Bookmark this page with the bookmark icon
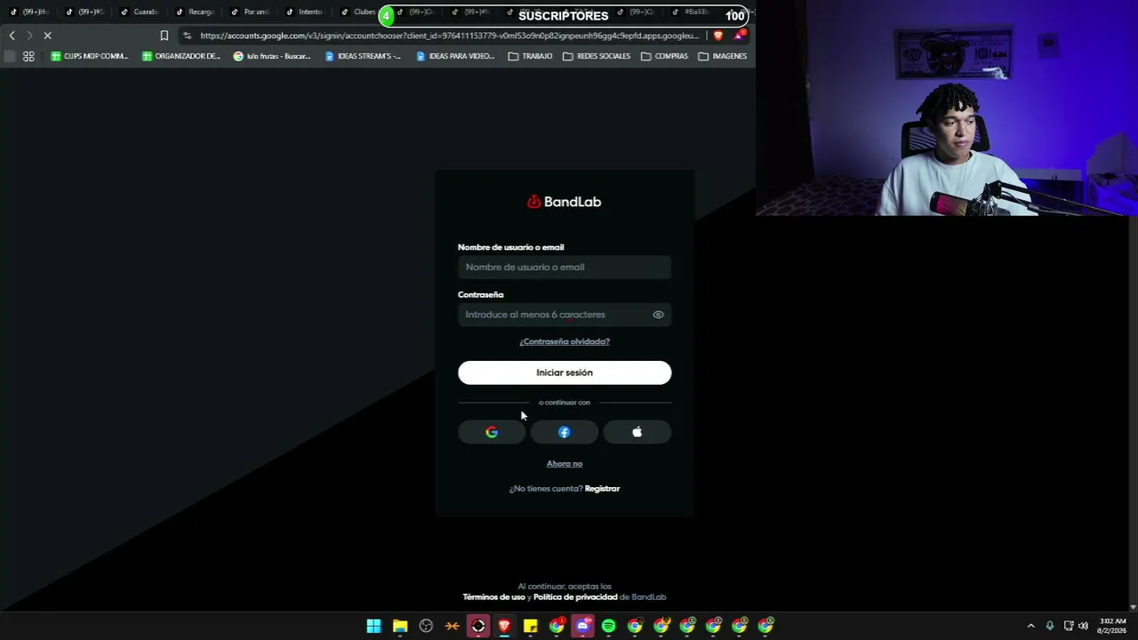Viewport: 1138px width, 640px height. pos(164,36)
